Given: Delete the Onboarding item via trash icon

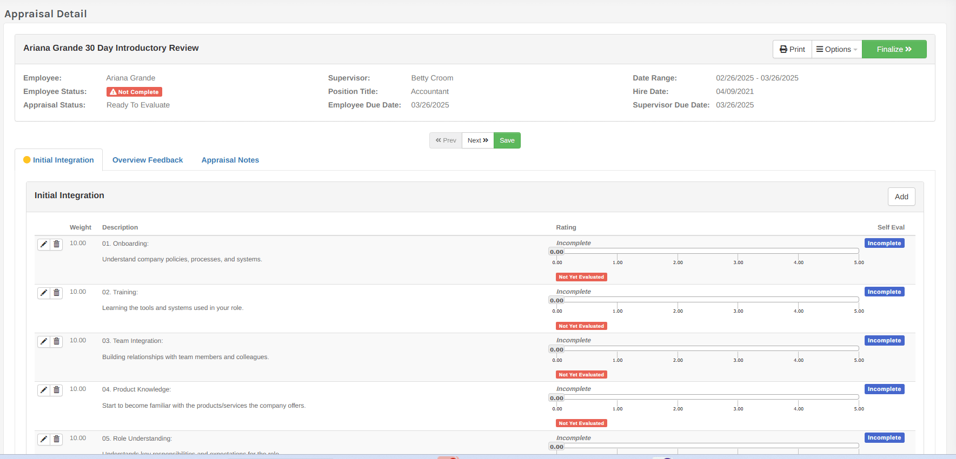Looking at the screenshot, I should (x=57, y=244).
